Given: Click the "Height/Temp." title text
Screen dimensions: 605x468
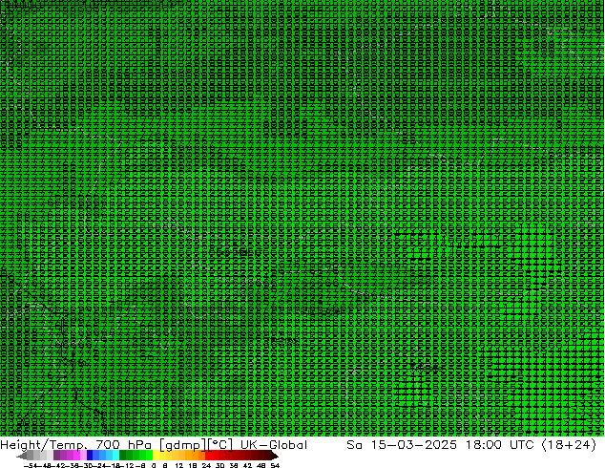Looking at the screenshot, I should coord(46,445).
